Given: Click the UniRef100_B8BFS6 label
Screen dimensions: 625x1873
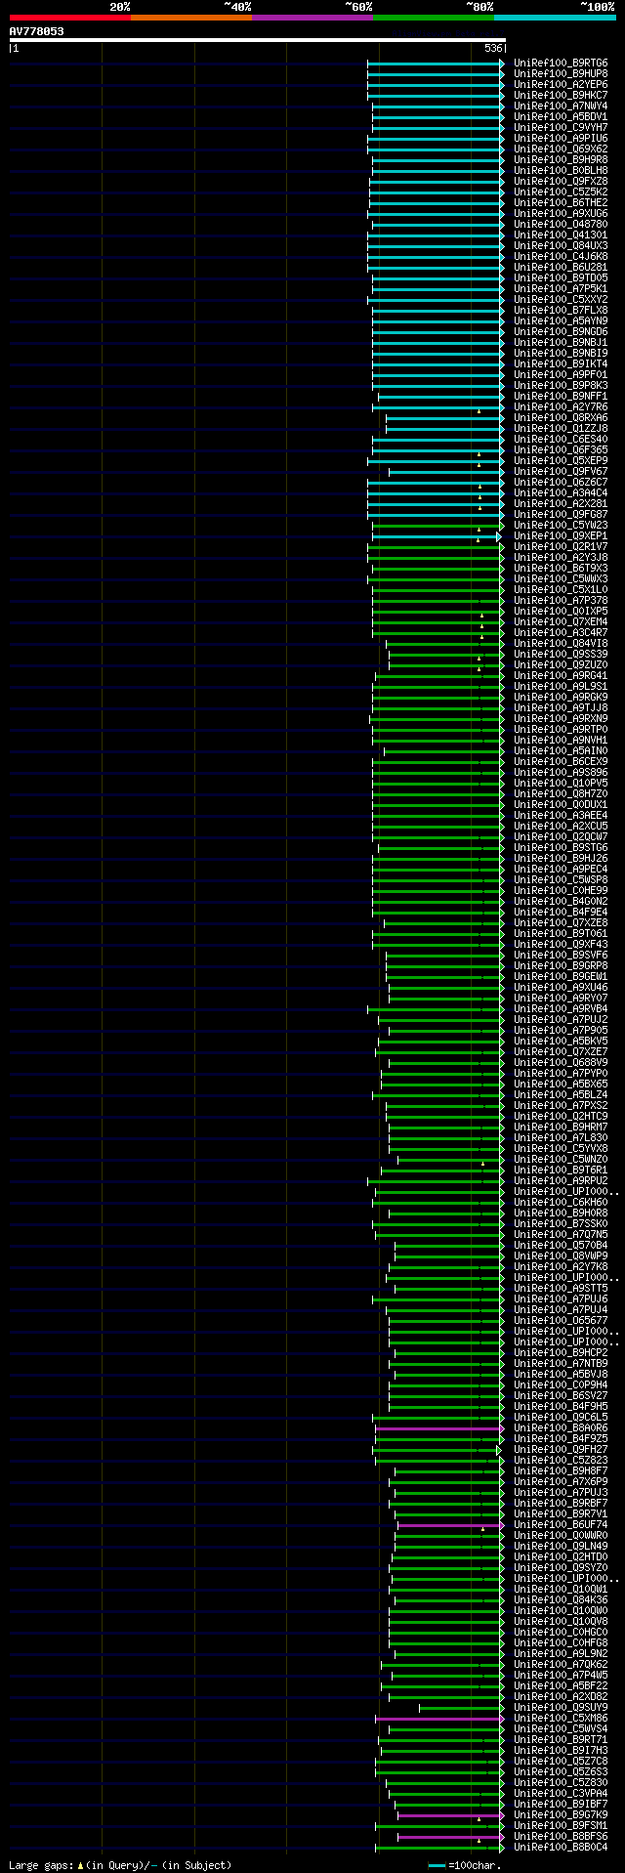Looking at the screenshot, I should coord(561,1837).
